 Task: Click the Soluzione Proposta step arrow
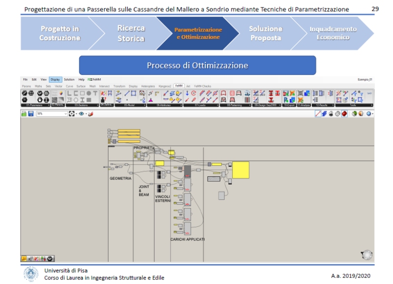(x=265, y=33)
